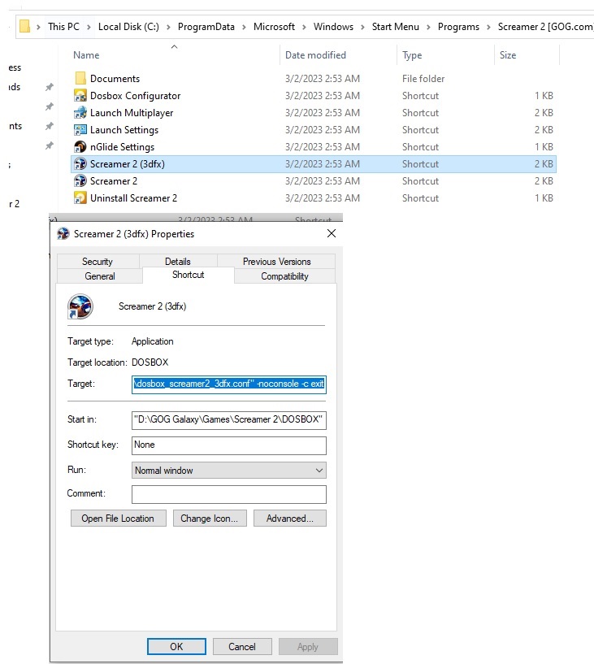Click the Screamer 2 shortcut icon

[x=80, y=180]
